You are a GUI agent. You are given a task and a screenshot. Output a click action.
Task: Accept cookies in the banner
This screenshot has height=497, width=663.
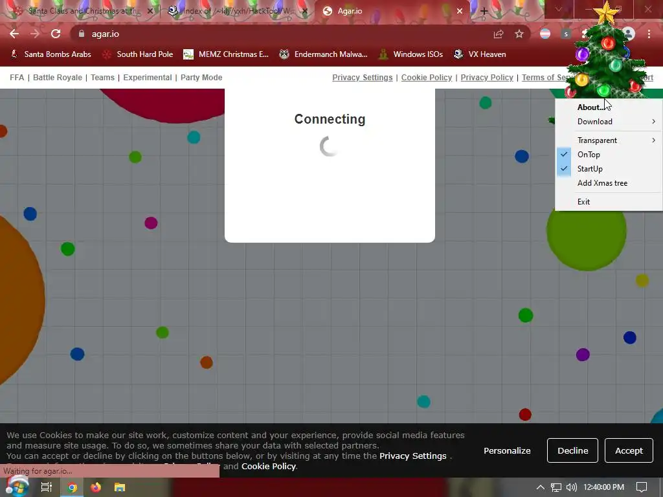pos(629,450)
